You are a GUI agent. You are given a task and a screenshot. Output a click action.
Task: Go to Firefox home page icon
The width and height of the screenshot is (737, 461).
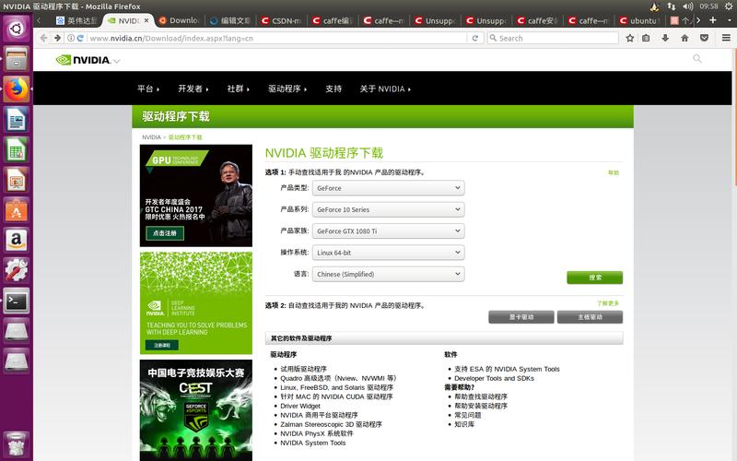684,38
